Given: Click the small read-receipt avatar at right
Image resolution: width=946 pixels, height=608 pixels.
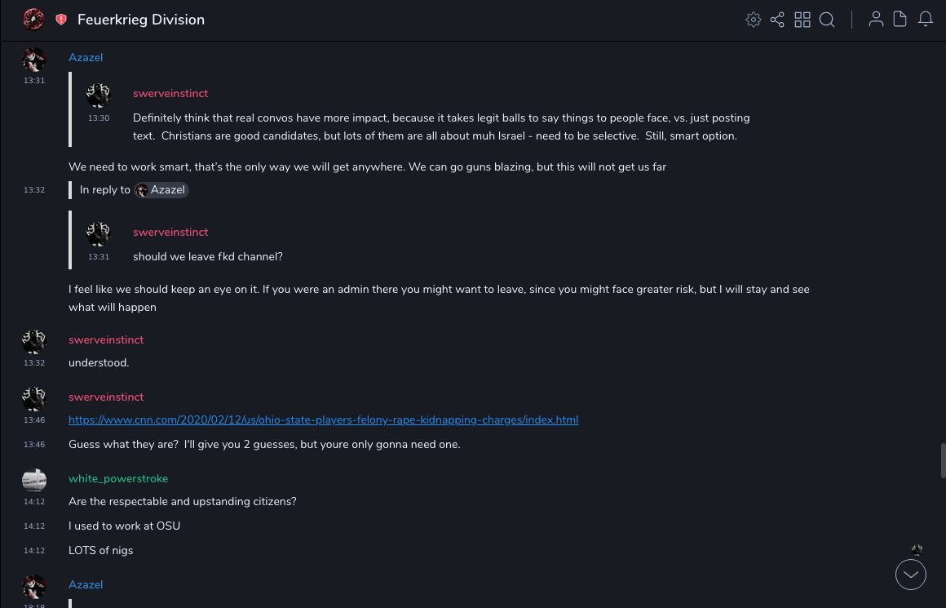Looking at the screenshot, I should [x=917, y=550].
